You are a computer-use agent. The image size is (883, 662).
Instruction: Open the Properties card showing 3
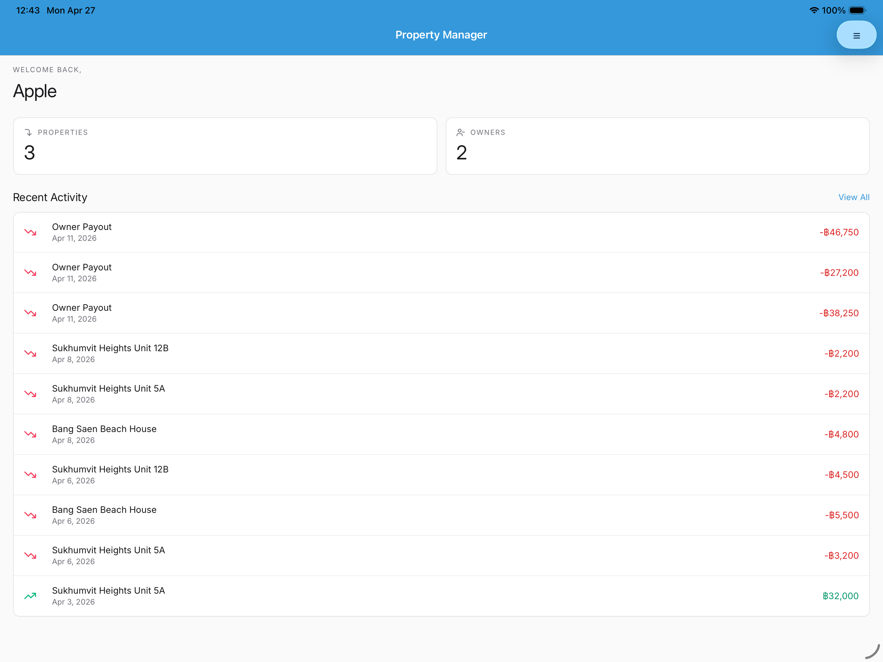[x=225, y=146]
